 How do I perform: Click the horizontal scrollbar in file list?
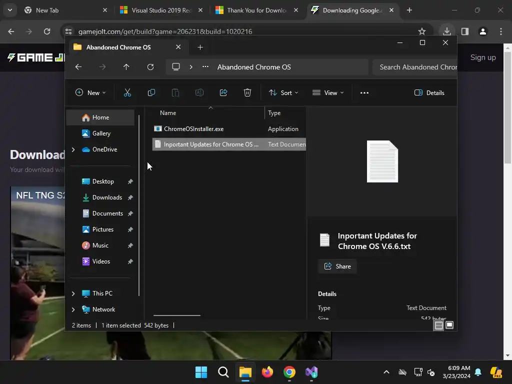176,315
